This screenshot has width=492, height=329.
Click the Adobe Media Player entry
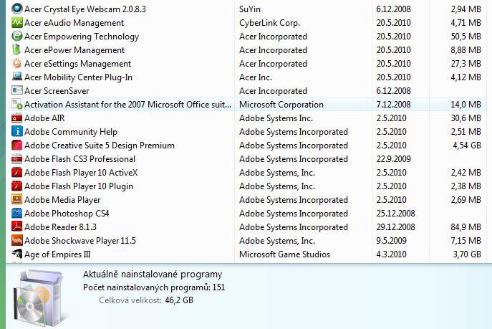click(246, 200)
